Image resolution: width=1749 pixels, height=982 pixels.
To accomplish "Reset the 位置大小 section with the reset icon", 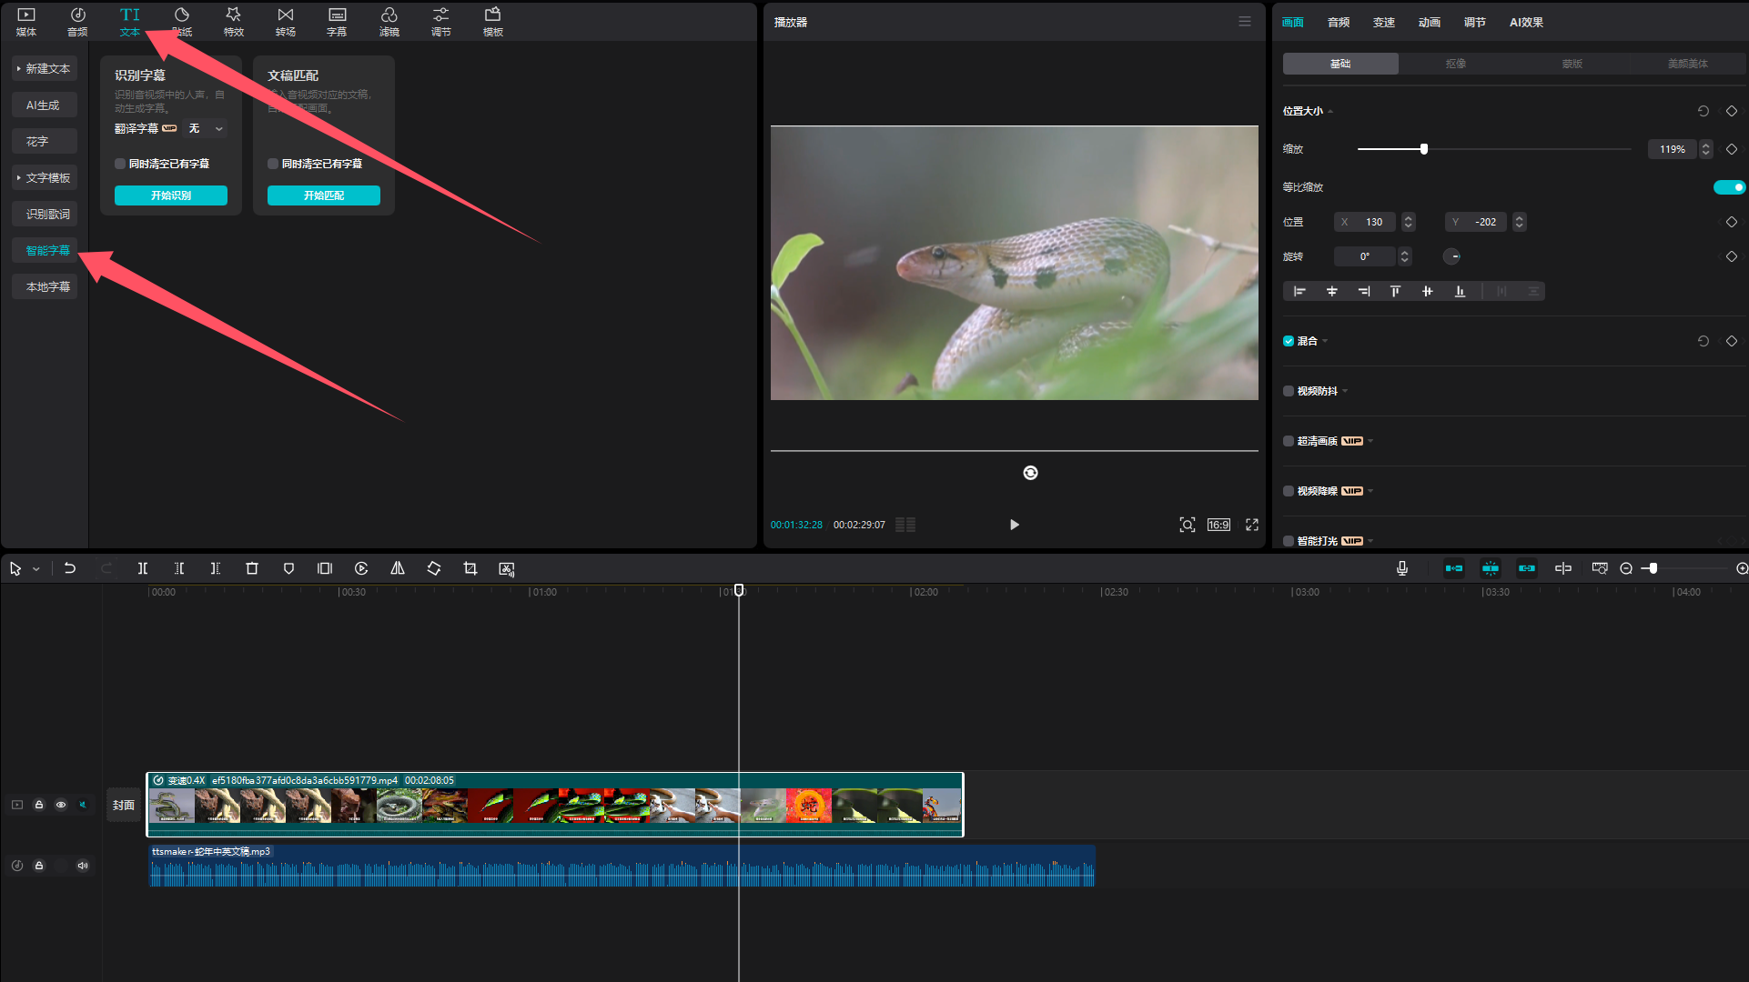I will tap(1704, 111).
